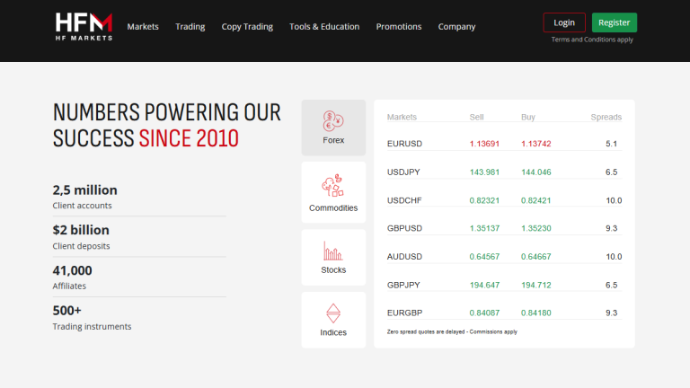This screenshot has width=690, height=388.
Task: Select the Stocks chart icon tab
Action: coord(333,257)
